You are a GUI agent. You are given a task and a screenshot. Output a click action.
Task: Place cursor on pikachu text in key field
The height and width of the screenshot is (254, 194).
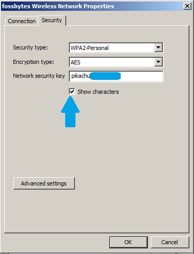coord(81,76)
